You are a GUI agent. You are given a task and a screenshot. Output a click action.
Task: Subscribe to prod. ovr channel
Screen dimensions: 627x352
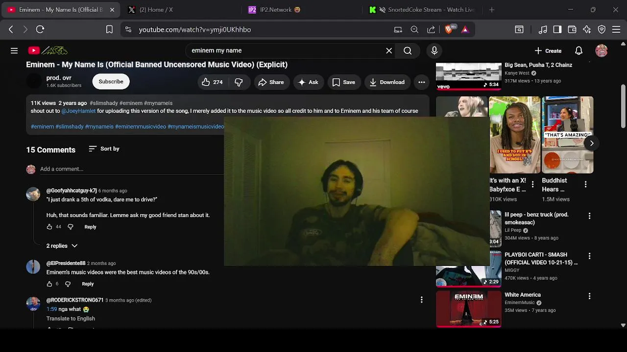click(111, 82)
